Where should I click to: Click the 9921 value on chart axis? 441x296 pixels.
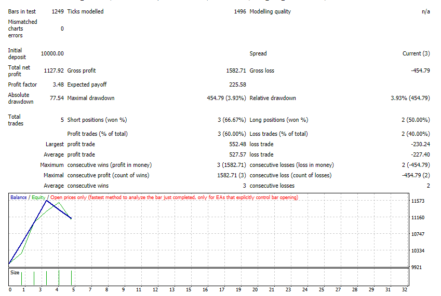coord(416,267)
